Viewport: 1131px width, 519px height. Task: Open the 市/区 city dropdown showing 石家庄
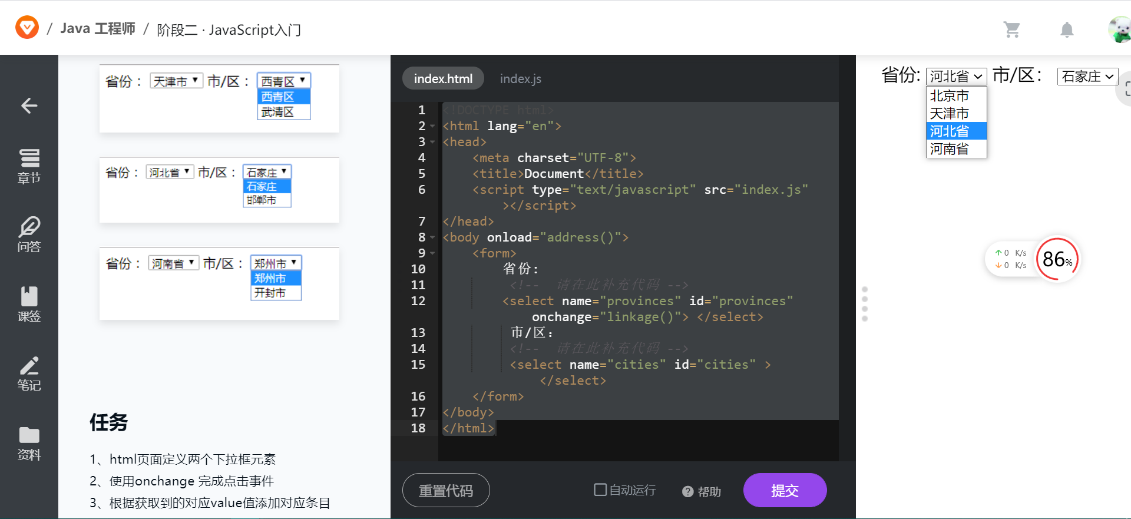tap(1087, 77)
